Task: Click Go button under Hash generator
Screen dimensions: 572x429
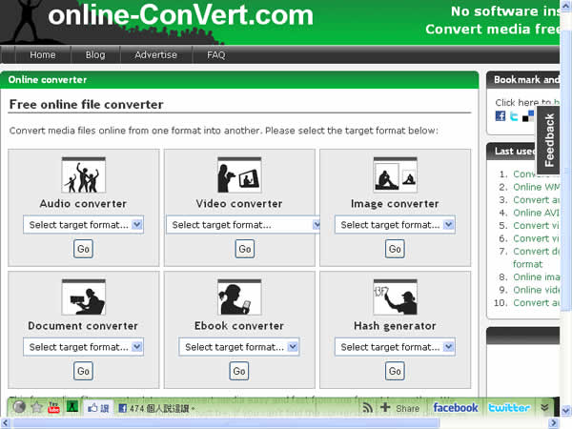Action: (395, 371)
